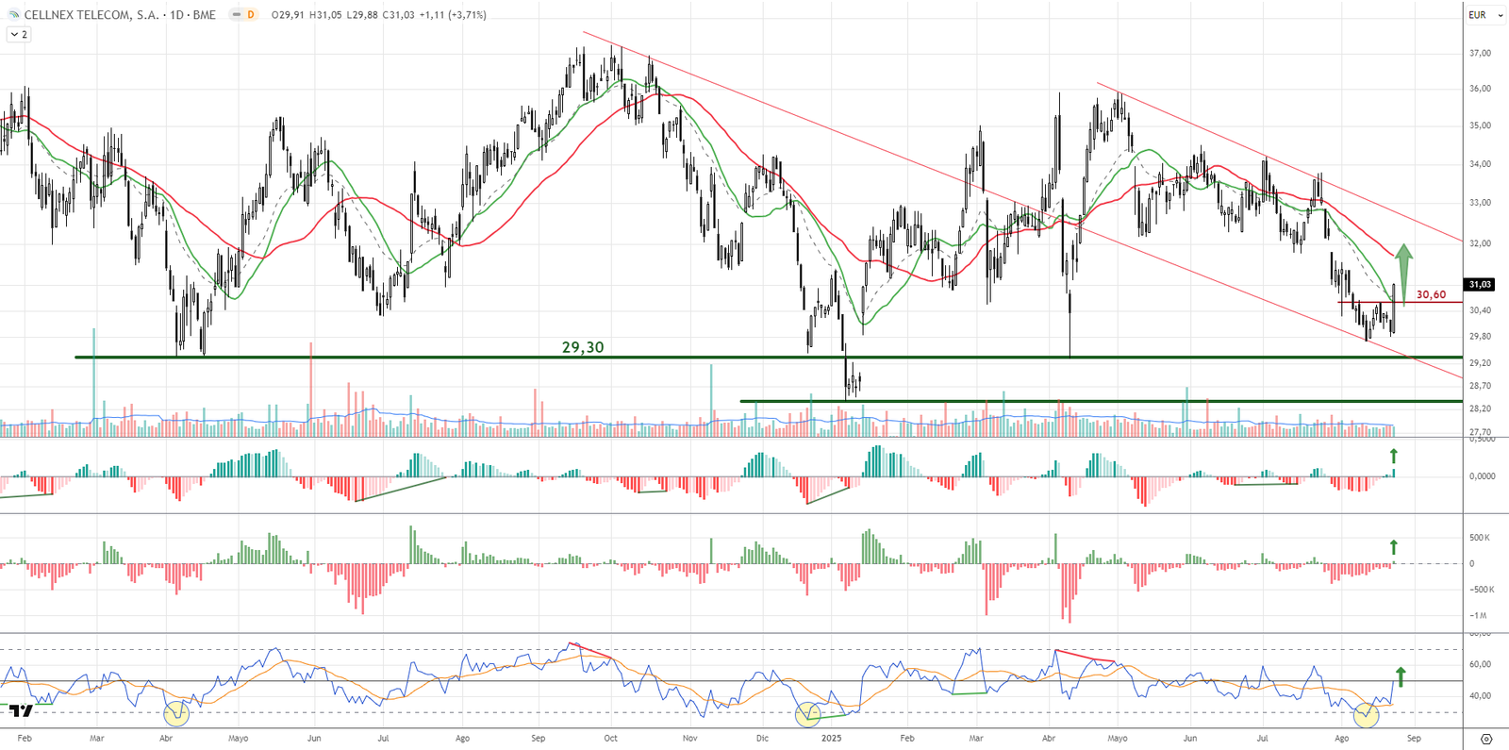The height and width of the screenshot is (750, 1509).
Task: Click the 37,00 price axis label
Action: [x=1480, y=53]
